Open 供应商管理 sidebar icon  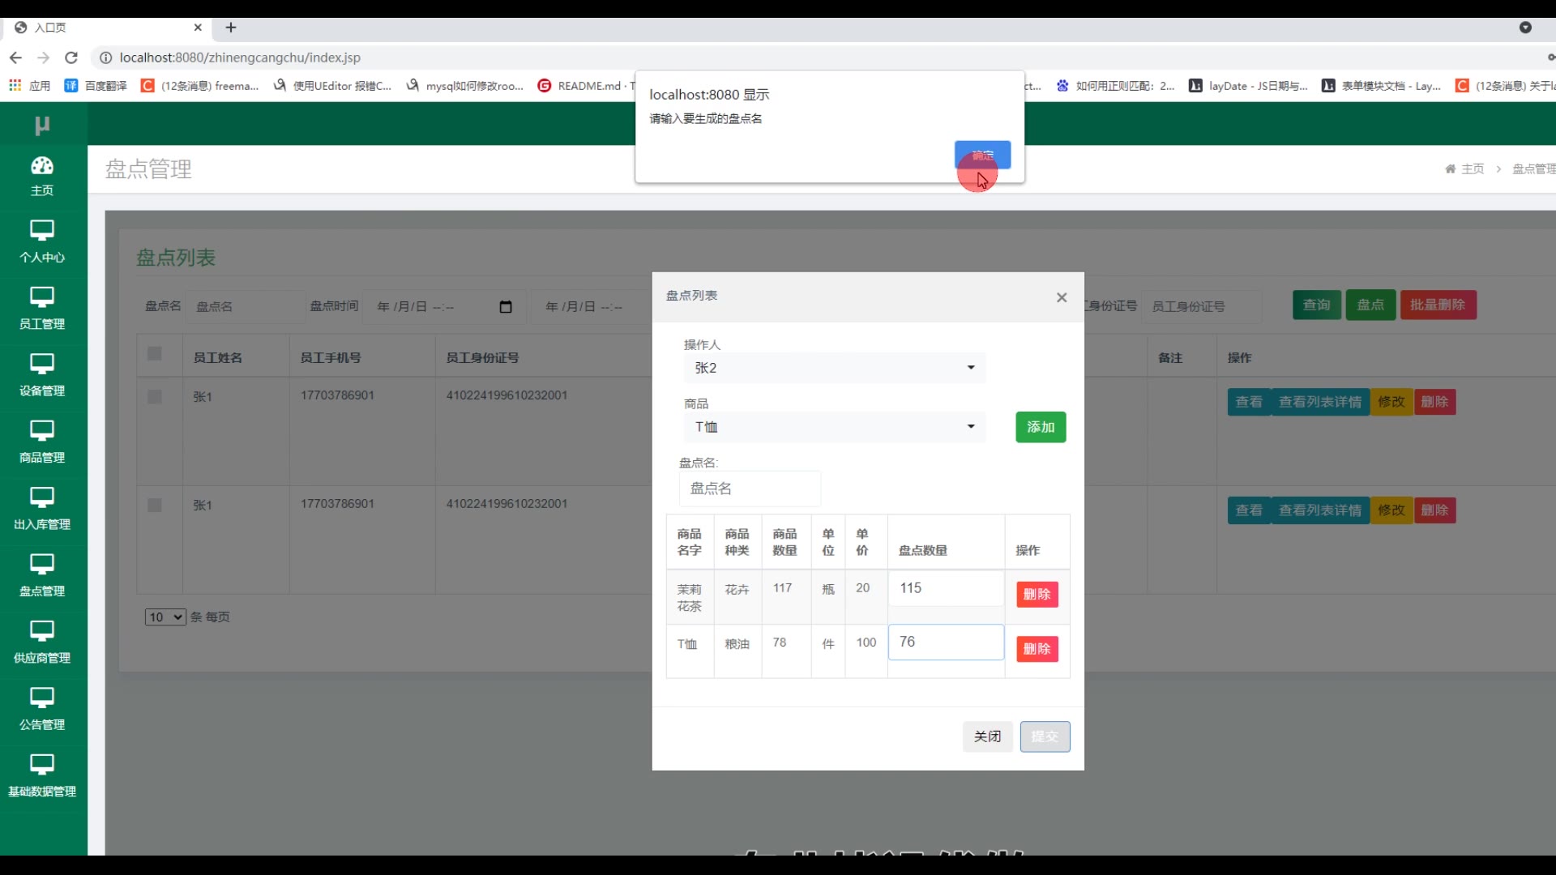42,631
